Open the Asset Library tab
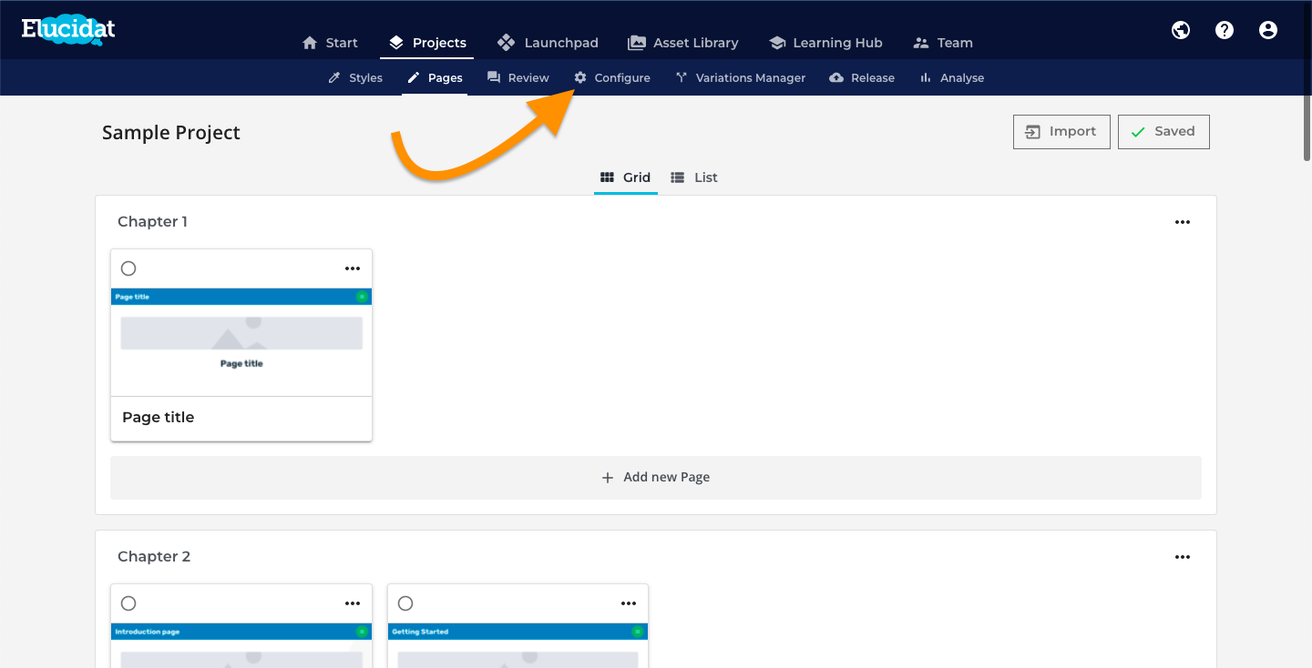The width and height of the screenshot is (1312, 668). (683, 43)
